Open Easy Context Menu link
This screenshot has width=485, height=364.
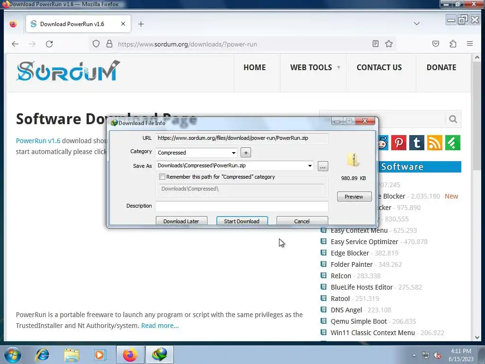click(359, 231)
